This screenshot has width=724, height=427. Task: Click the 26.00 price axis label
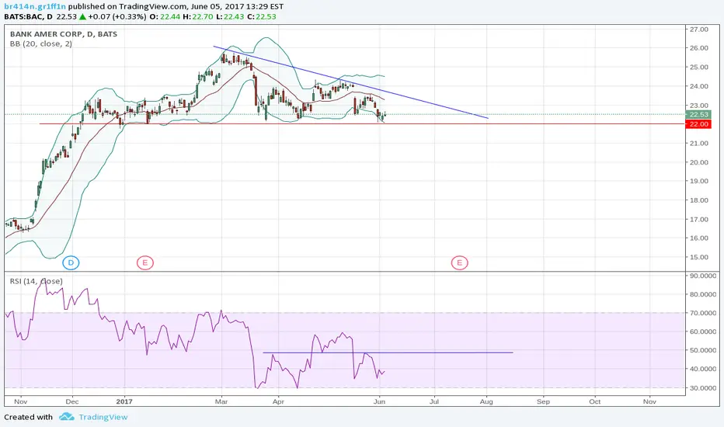[698, 48]
